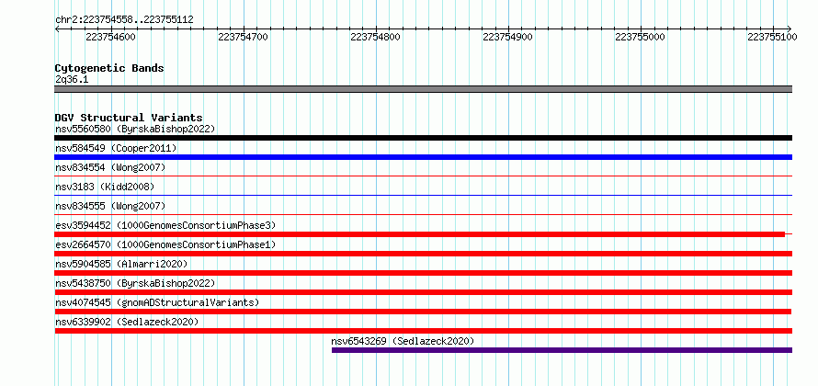Click the DGV Structural Variants track title
Image resolution: width=818 pixels, height=386 pixels.
(129, 118)
